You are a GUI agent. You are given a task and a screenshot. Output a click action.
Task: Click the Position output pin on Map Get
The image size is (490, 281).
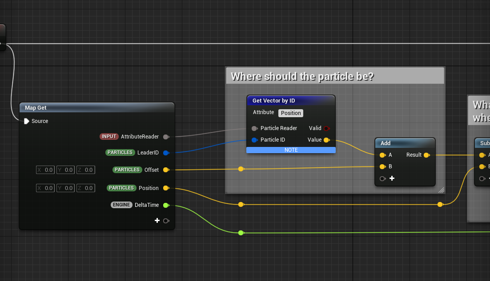[166, 188]
